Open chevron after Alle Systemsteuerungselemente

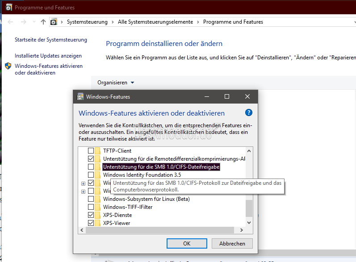click(x=198, y=22)
